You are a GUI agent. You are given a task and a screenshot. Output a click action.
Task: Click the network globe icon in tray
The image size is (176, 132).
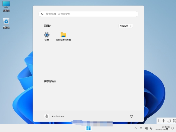pos(147,128)
